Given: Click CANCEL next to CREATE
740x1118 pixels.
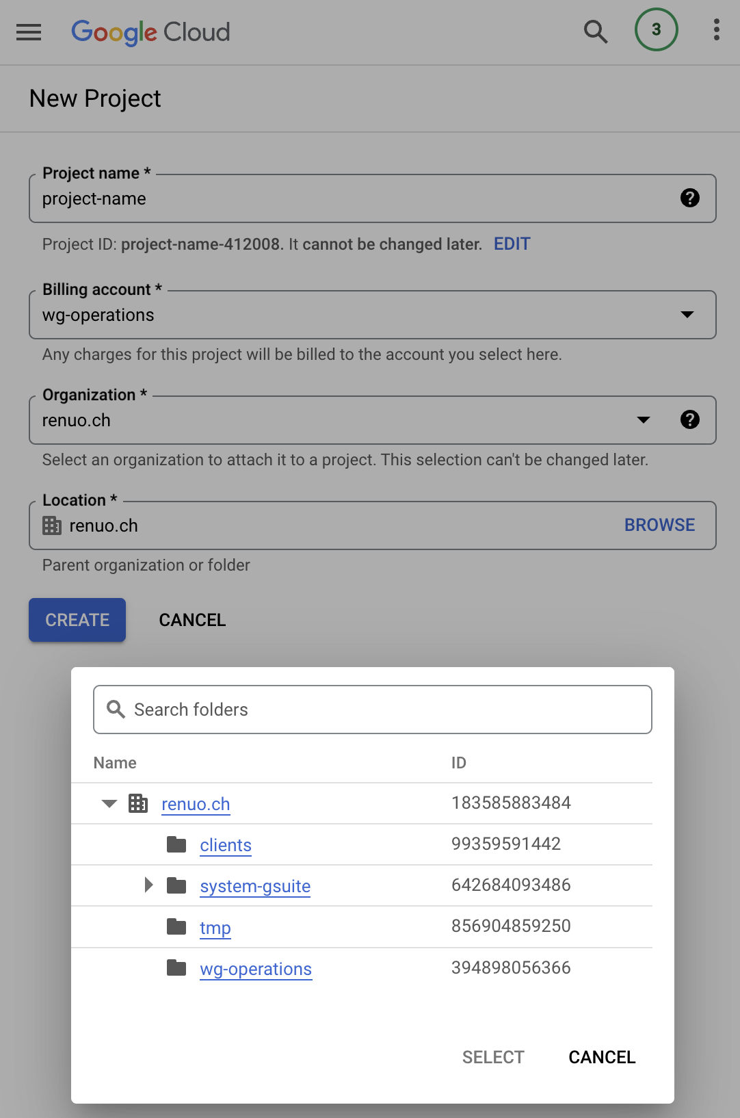Looking at the screenshot, I should click(x=192, y=620).
